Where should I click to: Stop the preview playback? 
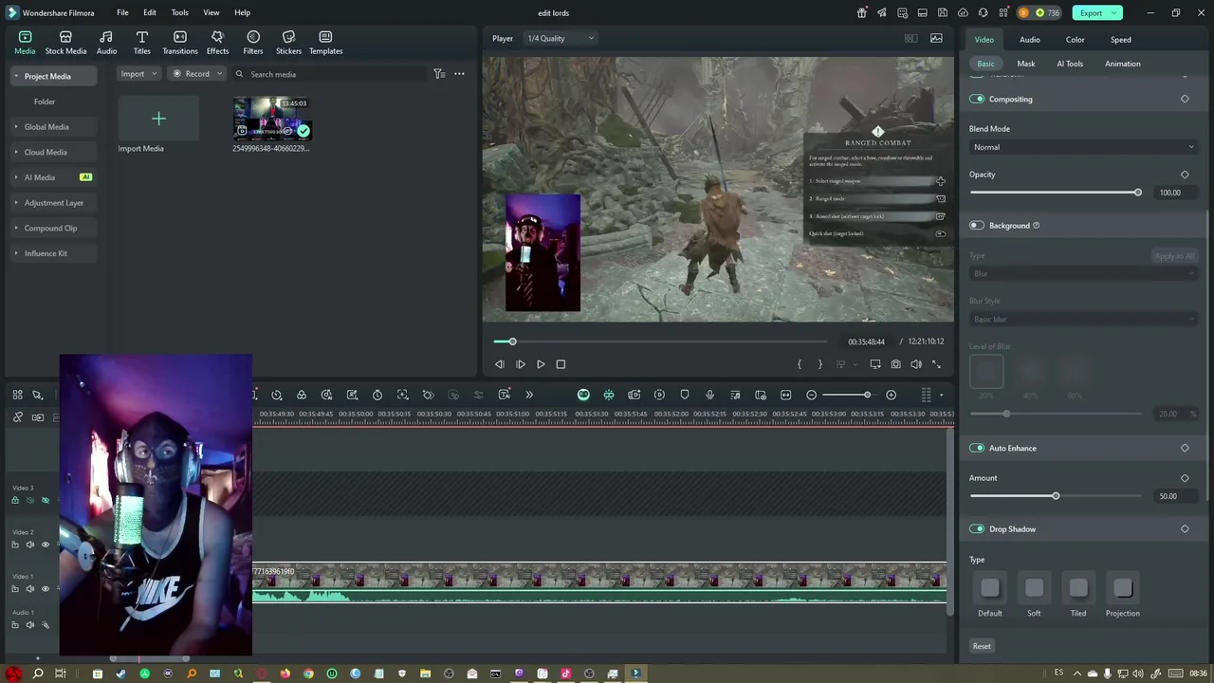click(561, 364)
